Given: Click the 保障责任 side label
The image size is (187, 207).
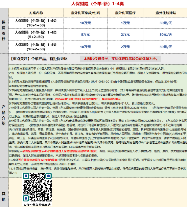Looking at the screenshot, I should pyautogui.click(x=4, y=30).
